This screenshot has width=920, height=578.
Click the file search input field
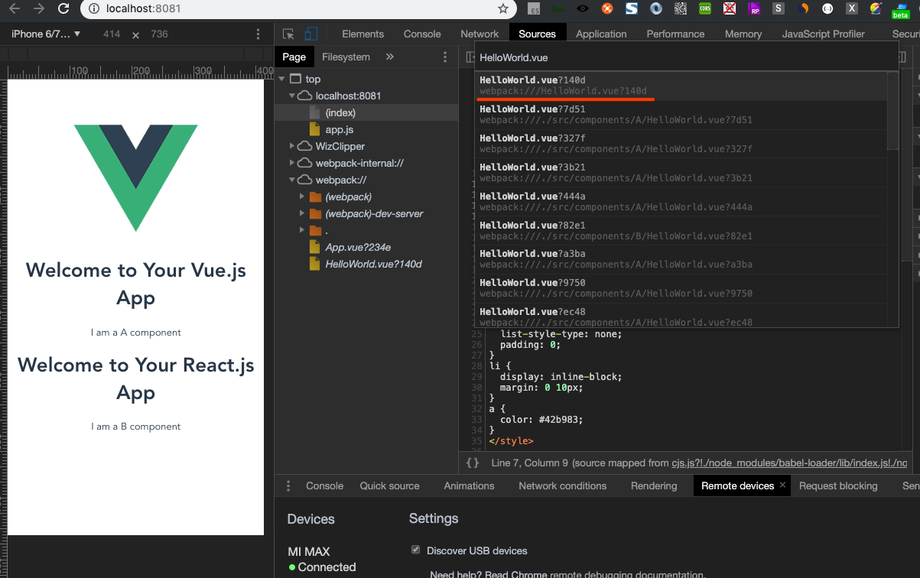[x=686, y=58]
